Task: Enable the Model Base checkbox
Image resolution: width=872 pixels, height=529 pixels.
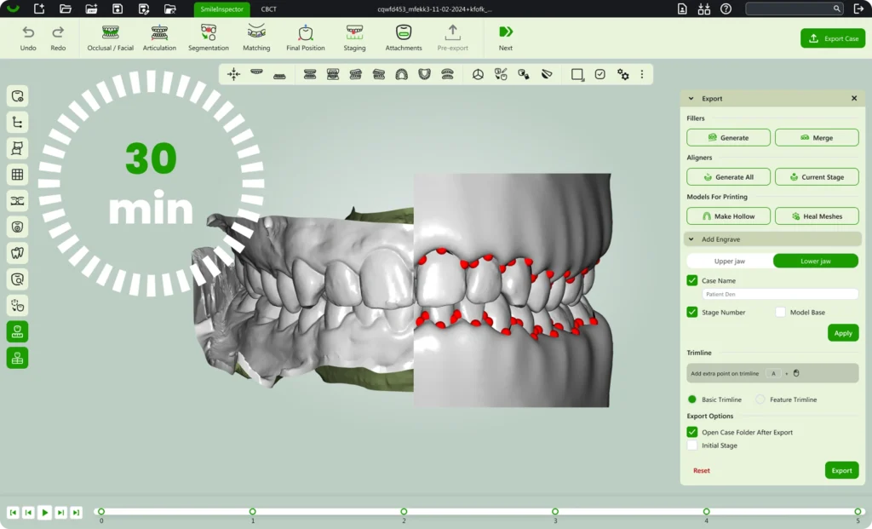Action: click(x=781, y=313)
